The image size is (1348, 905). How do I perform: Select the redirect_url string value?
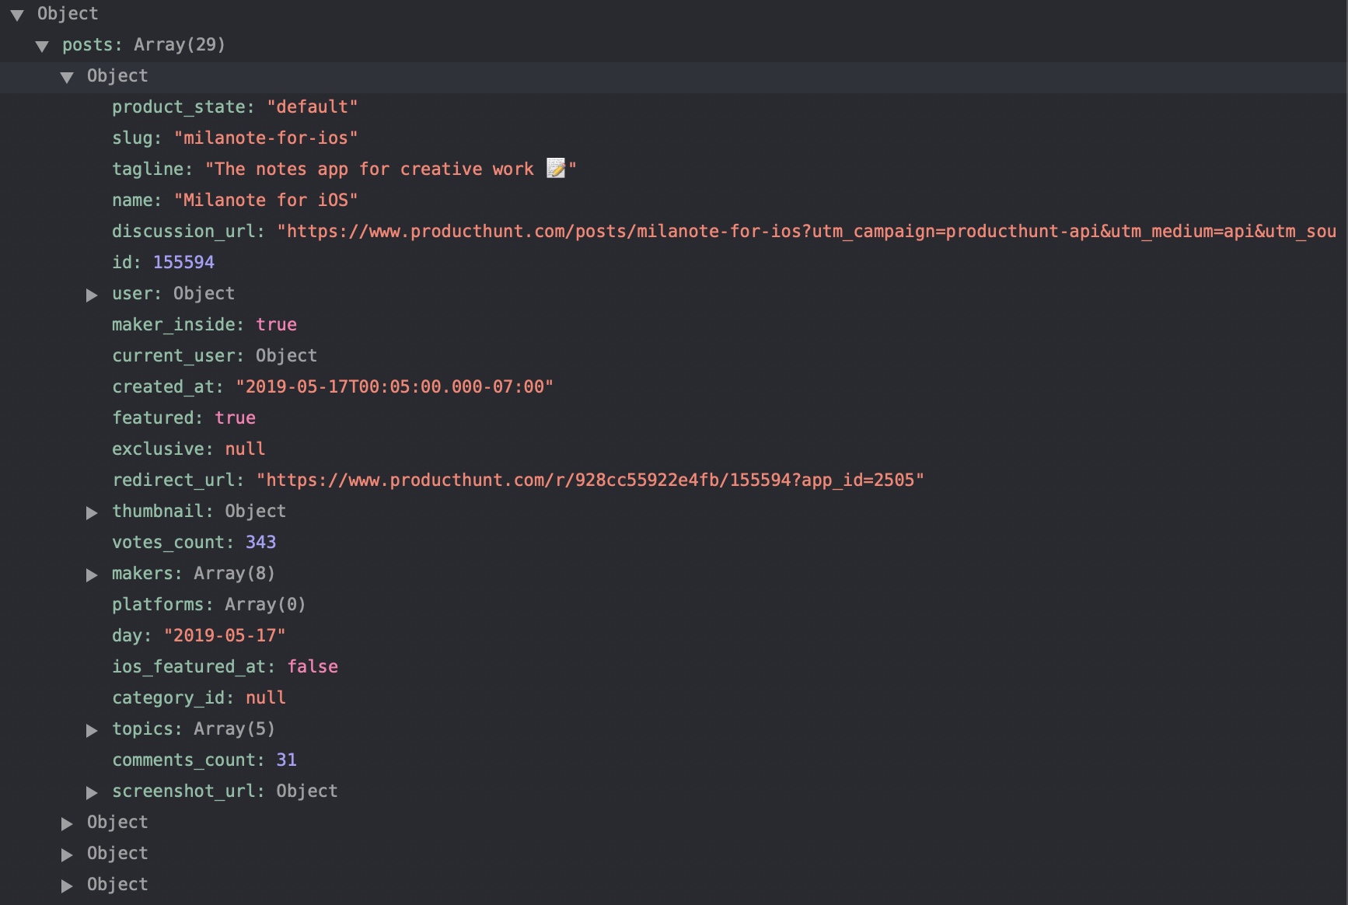591,480
